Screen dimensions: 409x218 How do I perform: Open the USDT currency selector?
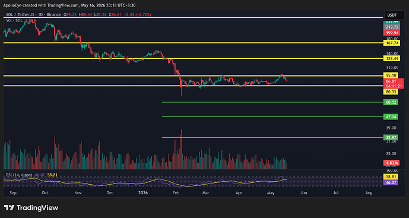392,15
